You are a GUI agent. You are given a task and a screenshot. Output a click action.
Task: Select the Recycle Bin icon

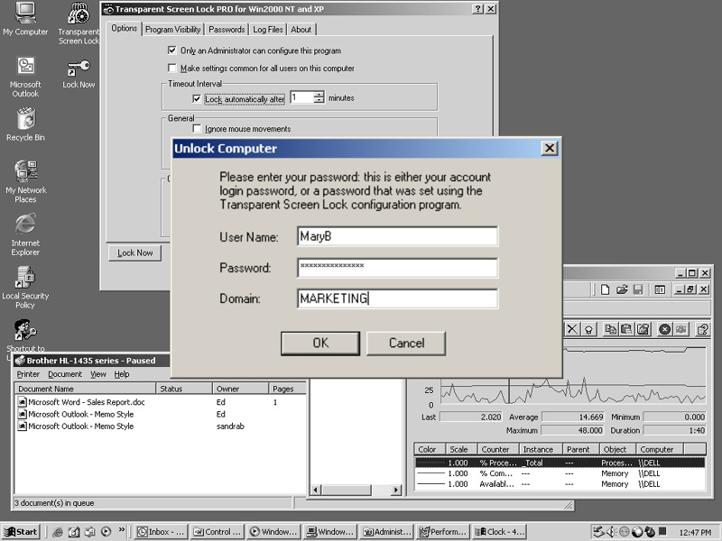click(26, 124)
